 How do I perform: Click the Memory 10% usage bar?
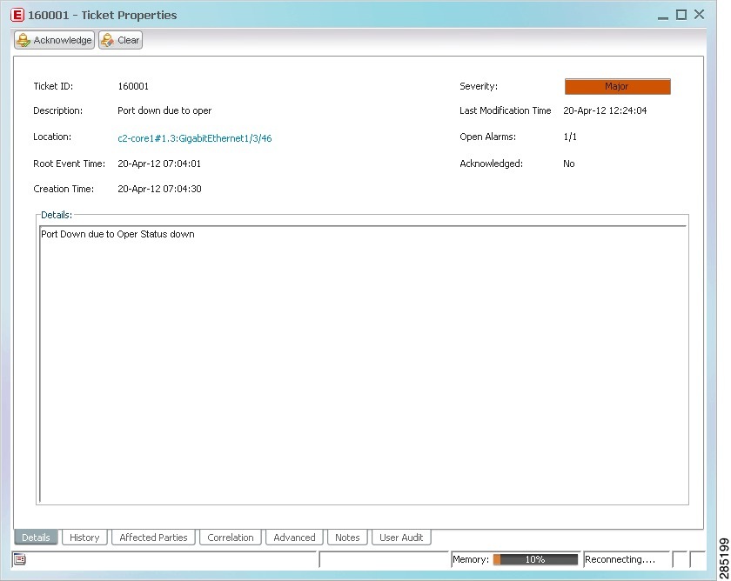pos(535,559)
